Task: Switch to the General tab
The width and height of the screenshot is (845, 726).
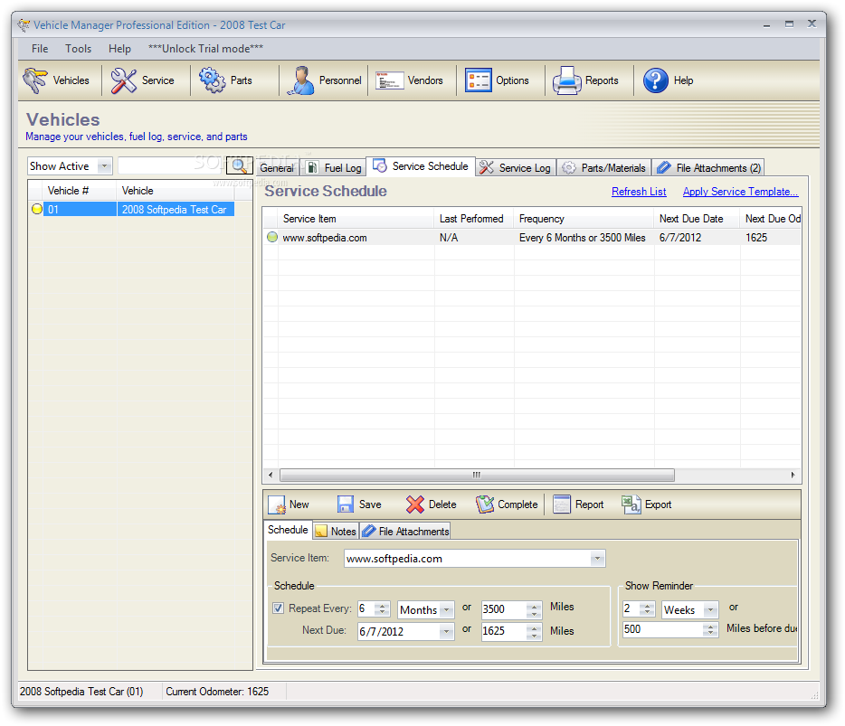Action: tap(277, 168)
